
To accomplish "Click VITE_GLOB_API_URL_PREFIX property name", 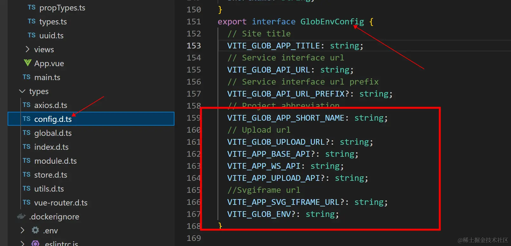I will (286, 94).
